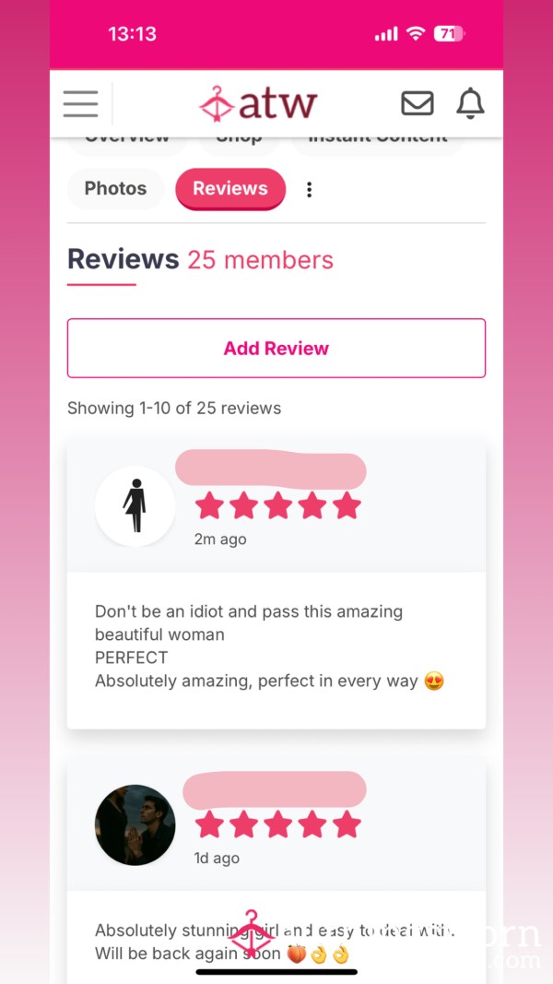Viewport: 553px width, 984px height.
Task: Click the second review's five-star rating
Action: click(277, 824)
